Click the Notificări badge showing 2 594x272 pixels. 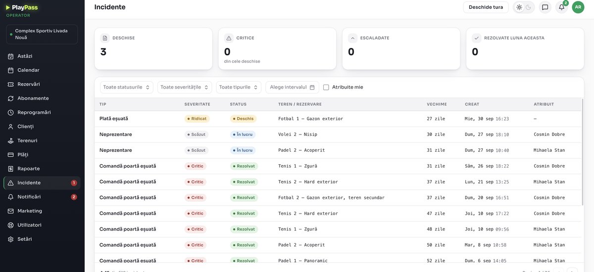point(74,197)
